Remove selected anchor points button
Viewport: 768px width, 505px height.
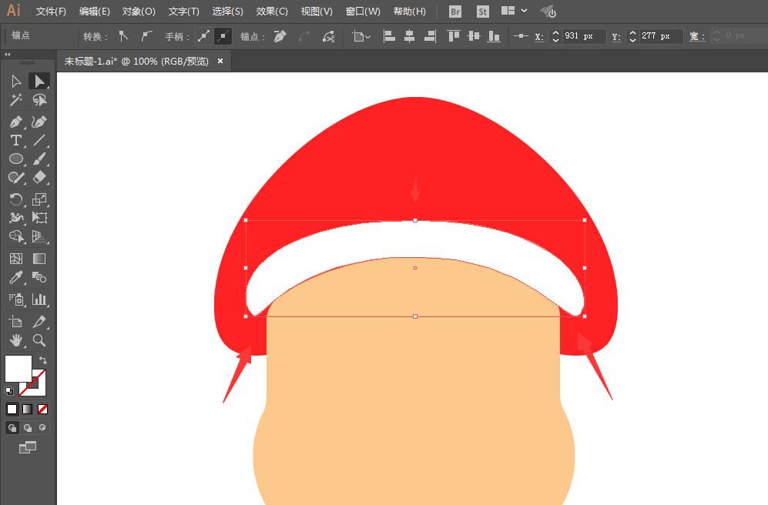click(280, 36)
